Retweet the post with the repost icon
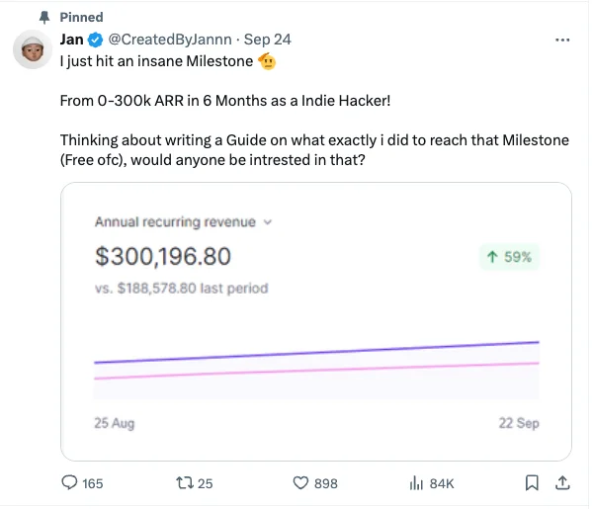Image resolution: width=592 pixels, height=509 pixels. coord(185,483)
